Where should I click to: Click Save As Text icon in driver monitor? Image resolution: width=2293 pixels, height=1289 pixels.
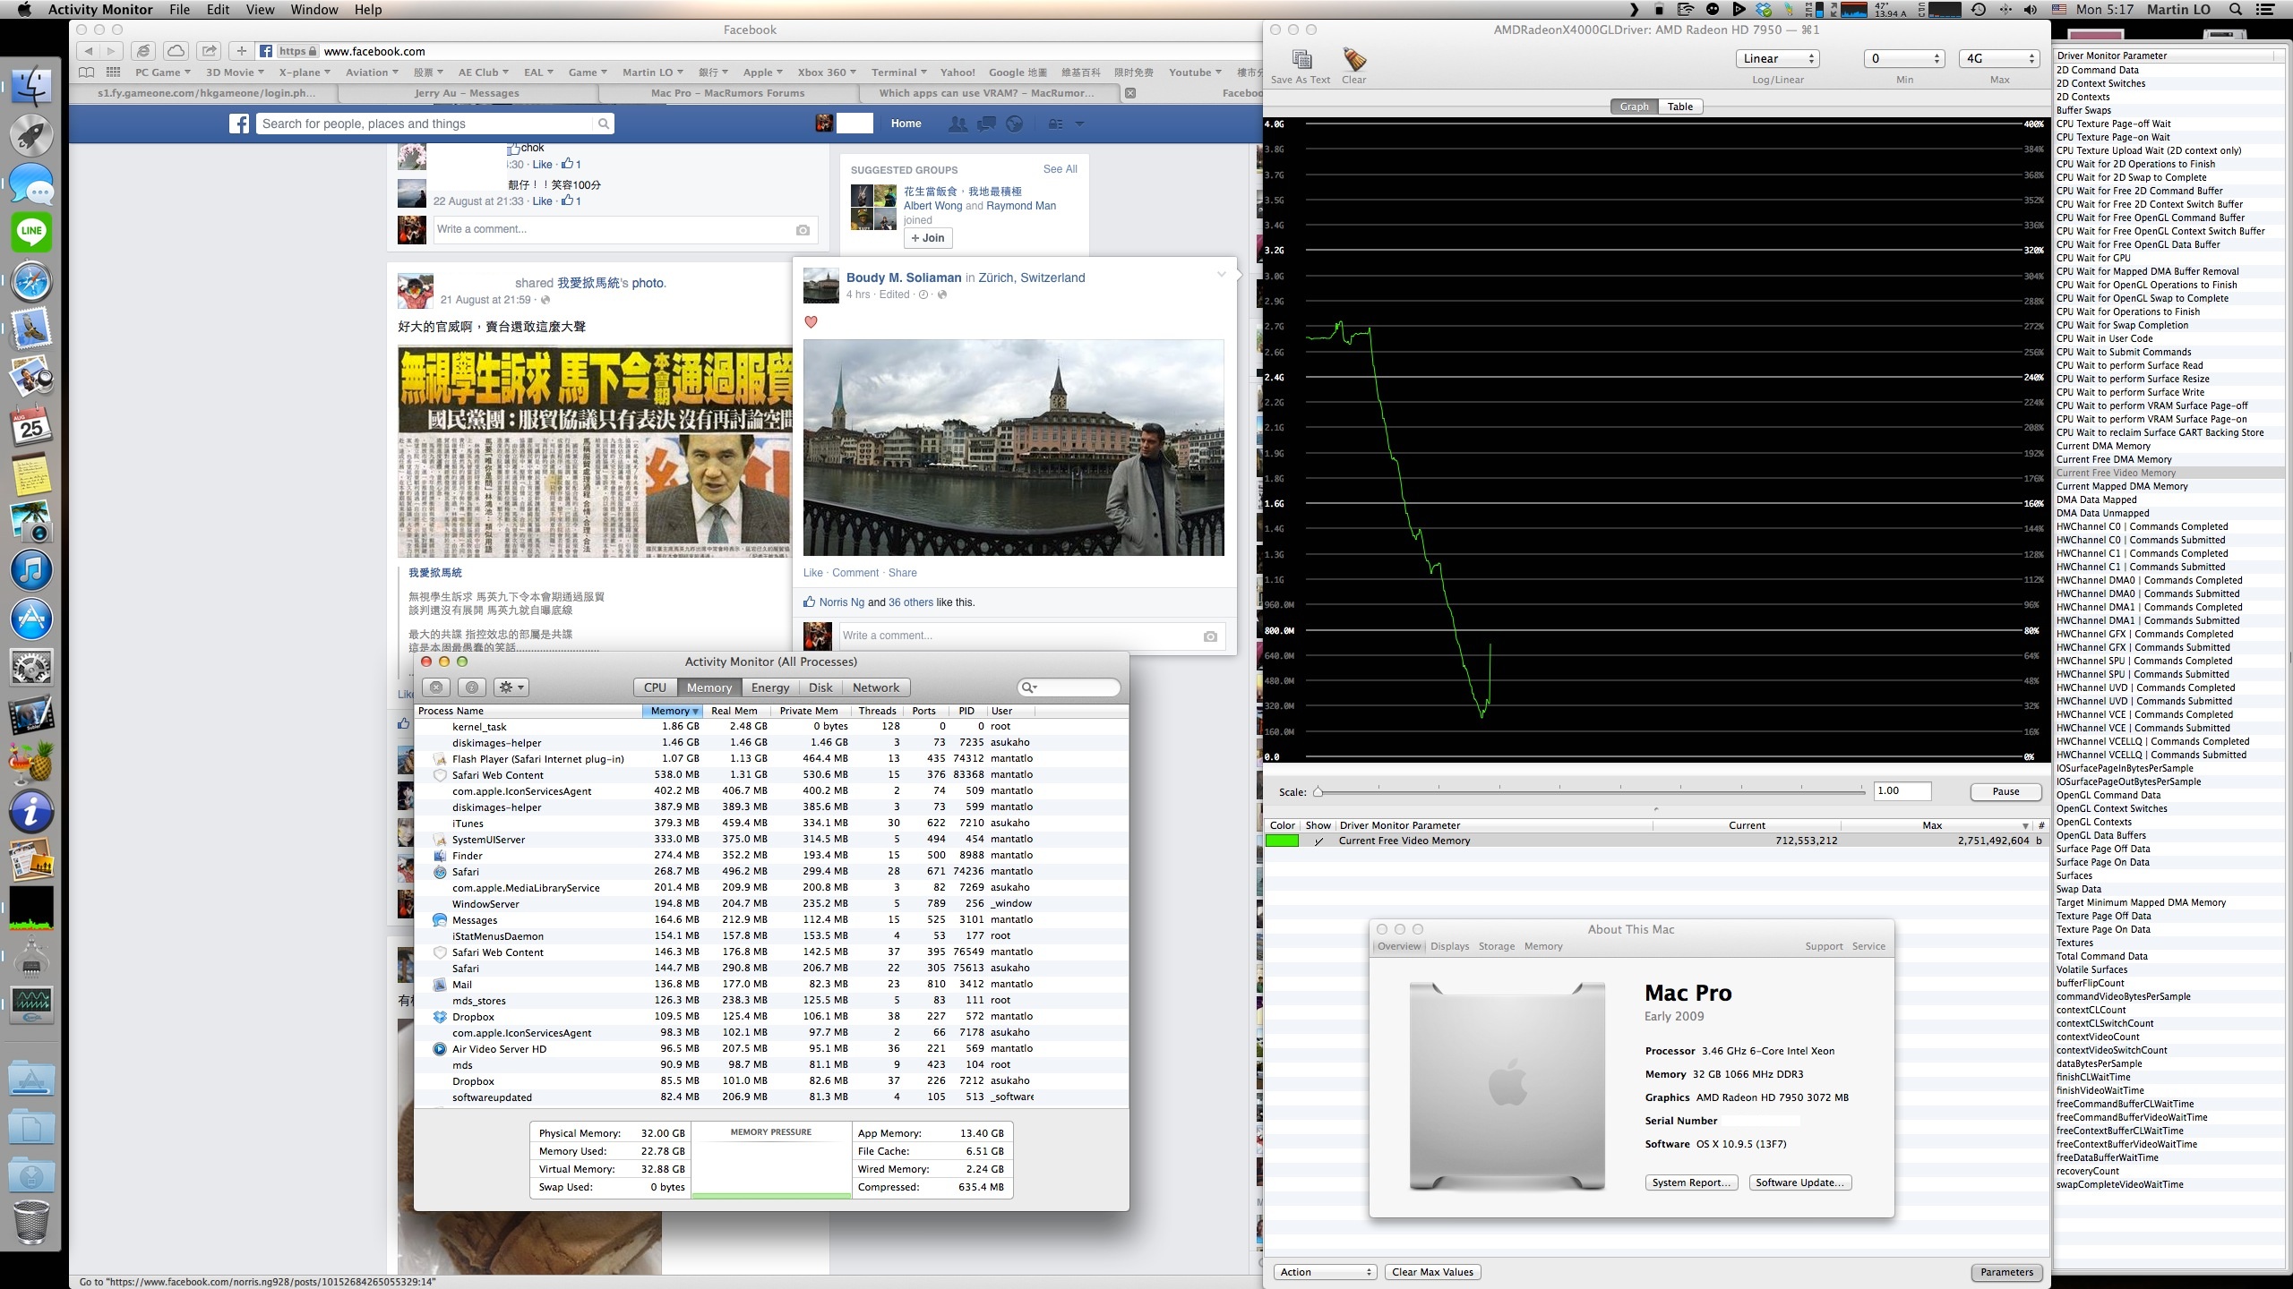click(x=1301, y=59)
